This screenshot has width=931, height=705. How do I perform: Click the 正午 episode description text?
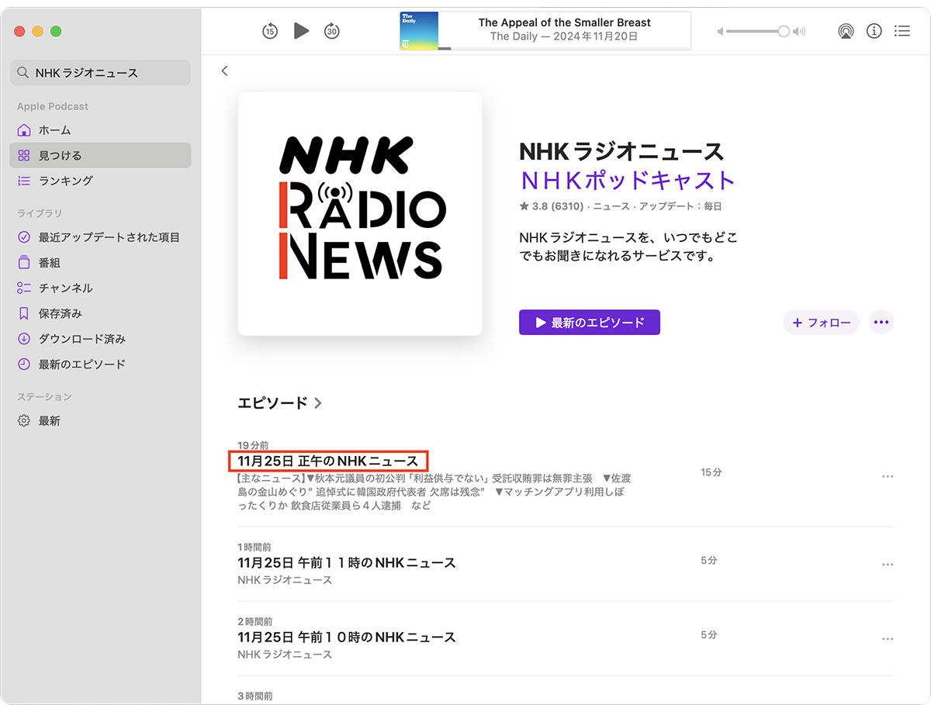(434, 492)
